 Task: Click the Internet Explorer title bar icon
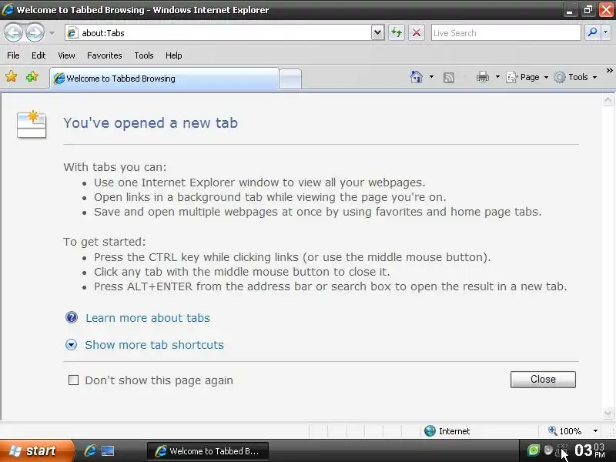coord(8,9)
